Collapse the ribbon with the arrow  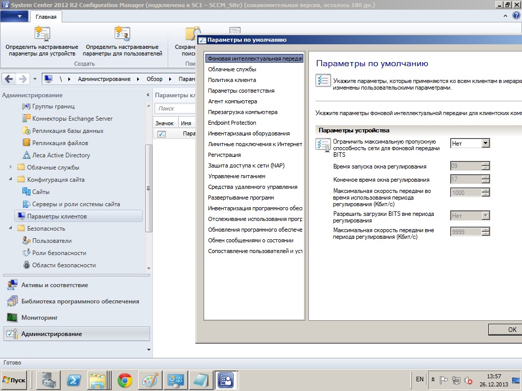tap(505, 16)
